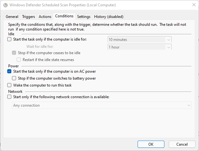Expand the 10 minutes idle duration dropdown
This screenshot has width=199, height=151.
tap(139, 40)
